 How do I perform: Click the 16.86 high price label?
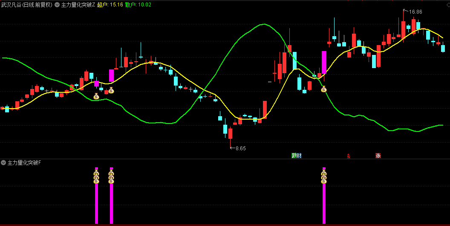[x=415, y=12]
